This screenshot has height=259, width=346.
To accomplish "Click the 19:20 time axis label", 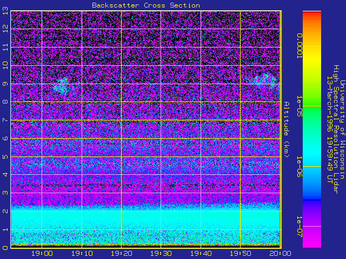I will pyautogui.click(x=121, y=254).
